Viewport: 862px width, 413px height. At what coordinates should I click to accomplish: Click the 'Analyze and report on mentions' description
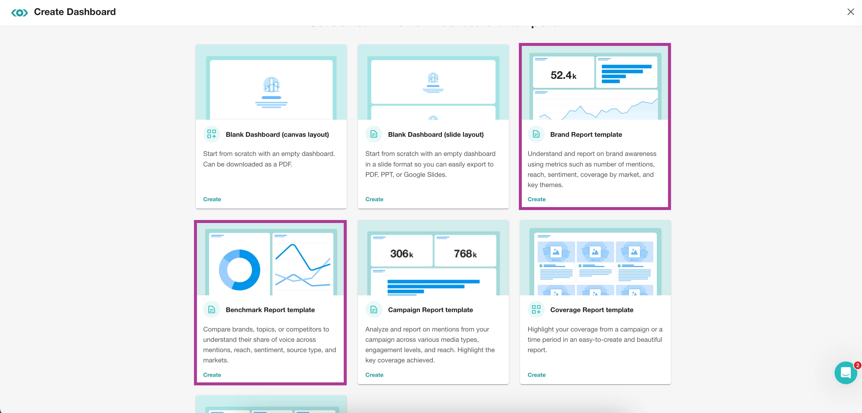point(430,344)
